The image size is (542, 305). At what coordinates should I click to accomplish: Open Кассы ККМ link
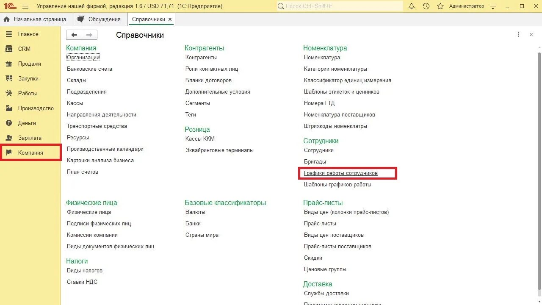coord(200,139)
